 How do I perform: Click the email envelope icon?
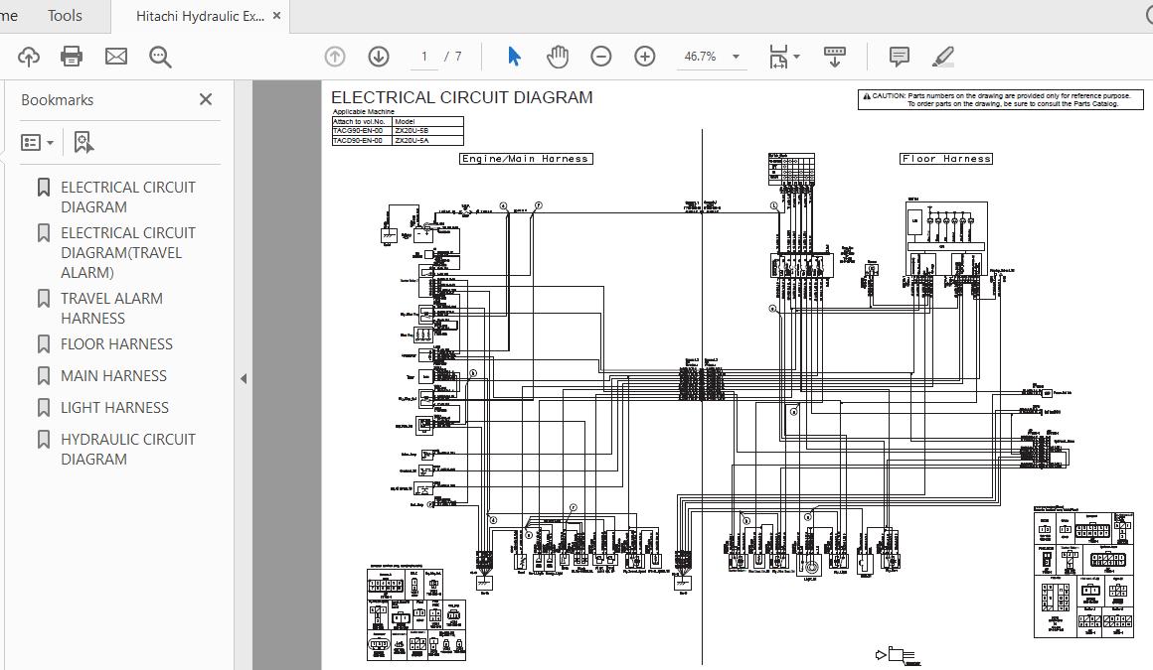click(116, 57)
